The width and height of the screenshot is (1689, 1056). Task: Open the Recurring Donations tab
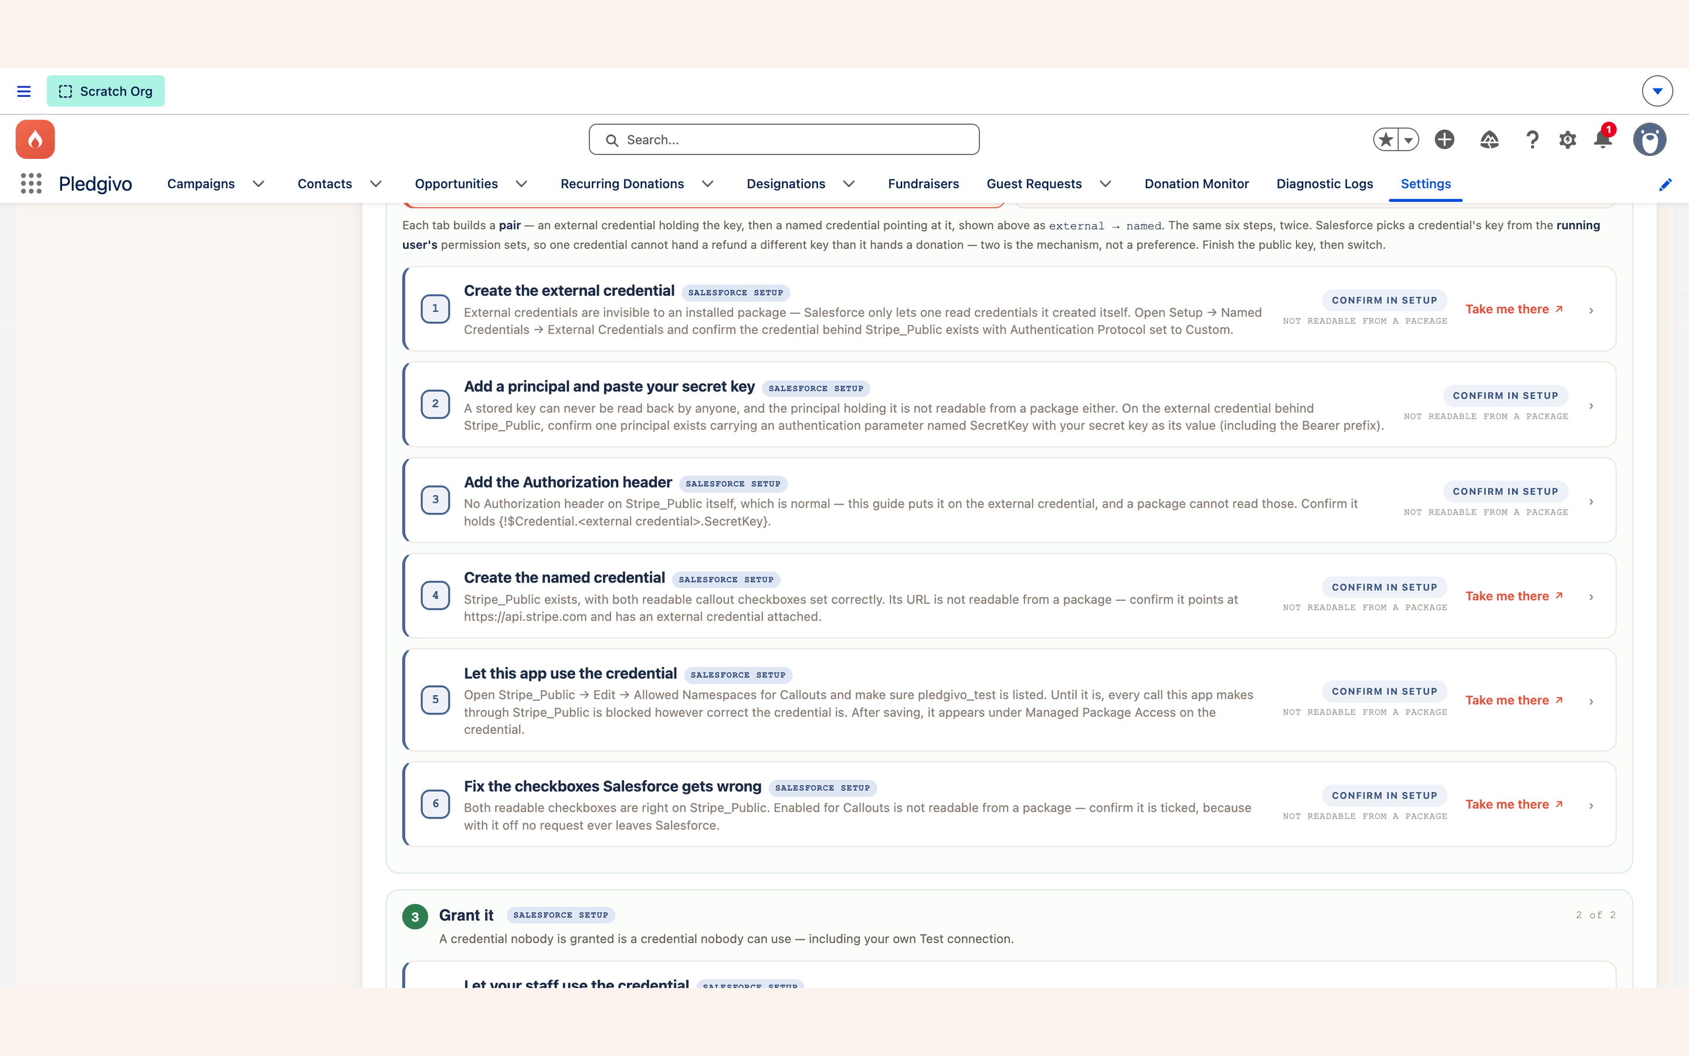pos(622,184)
